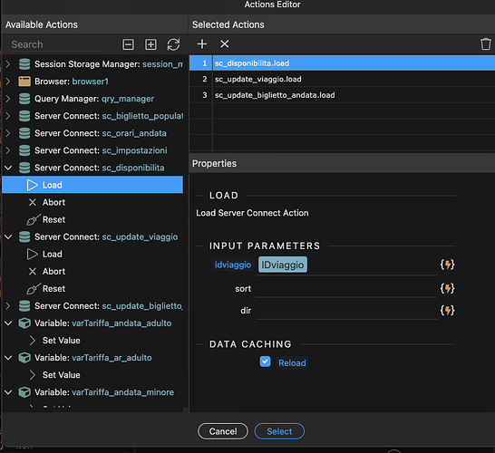
Task: Click the collapse all actions icon
Action: 128,44
